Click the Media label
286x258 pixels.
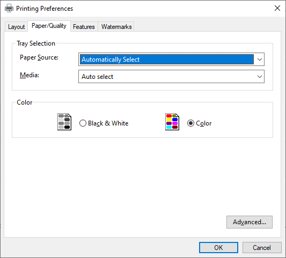(30, 75)
